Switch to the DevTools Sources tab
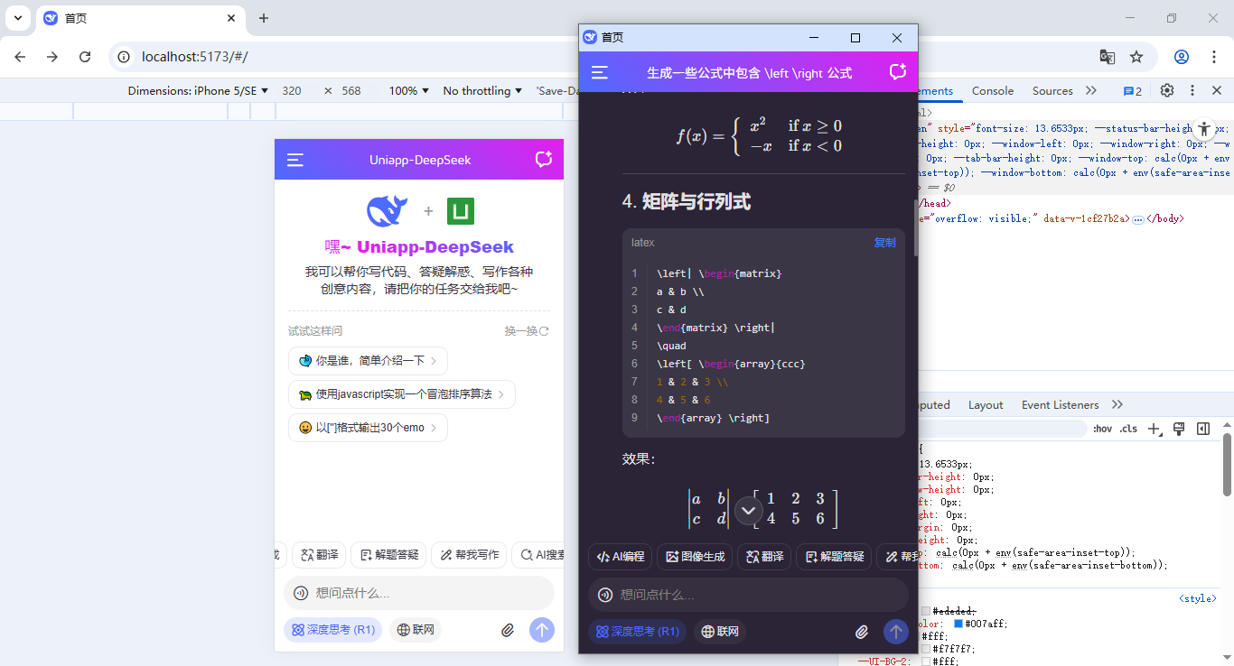The width and height of the screenshot is (1234, 666). point(1052,91)
